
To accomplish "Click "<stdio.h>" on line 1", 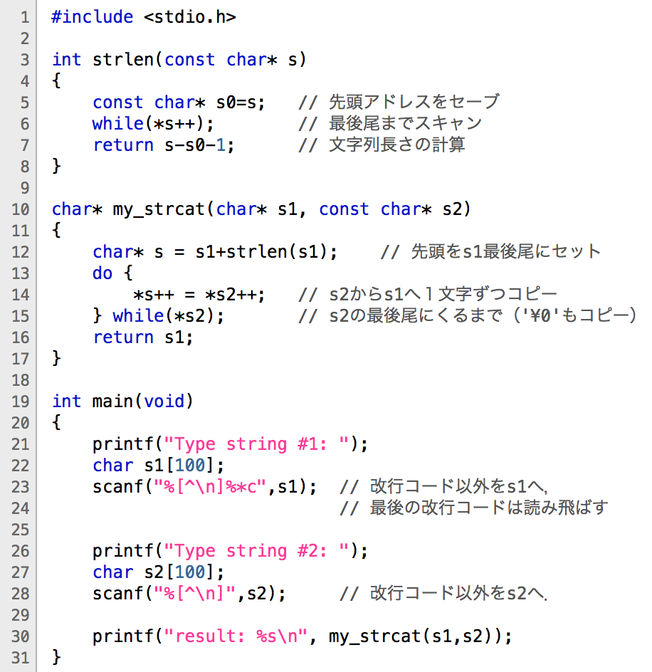I will pos(190,16).
